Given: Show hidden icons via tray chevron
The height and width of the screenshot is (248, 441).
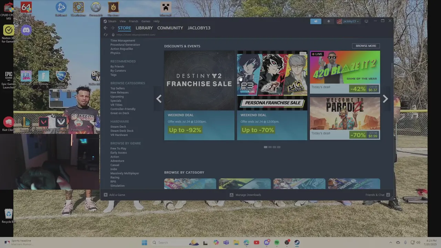Looking at the screenshot, I should 390,242.
